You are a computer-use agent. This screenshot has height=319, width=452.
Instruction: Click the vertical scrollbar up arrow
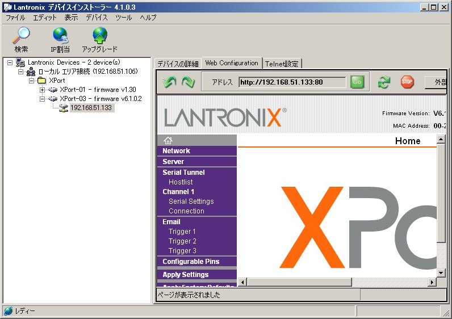coord(441,140)
